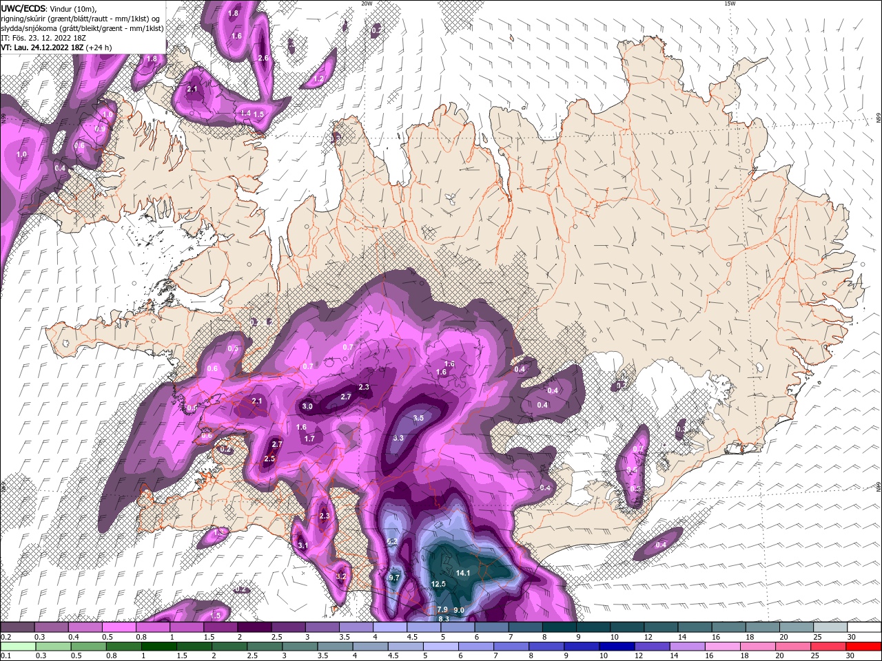
Task: Pick the 2 dark purple swatch in upper scale
Action: [254, 627]
